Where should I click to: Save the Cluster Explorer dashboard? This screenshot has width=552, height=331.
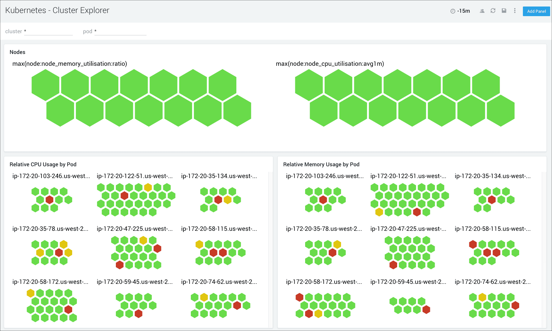504,11
